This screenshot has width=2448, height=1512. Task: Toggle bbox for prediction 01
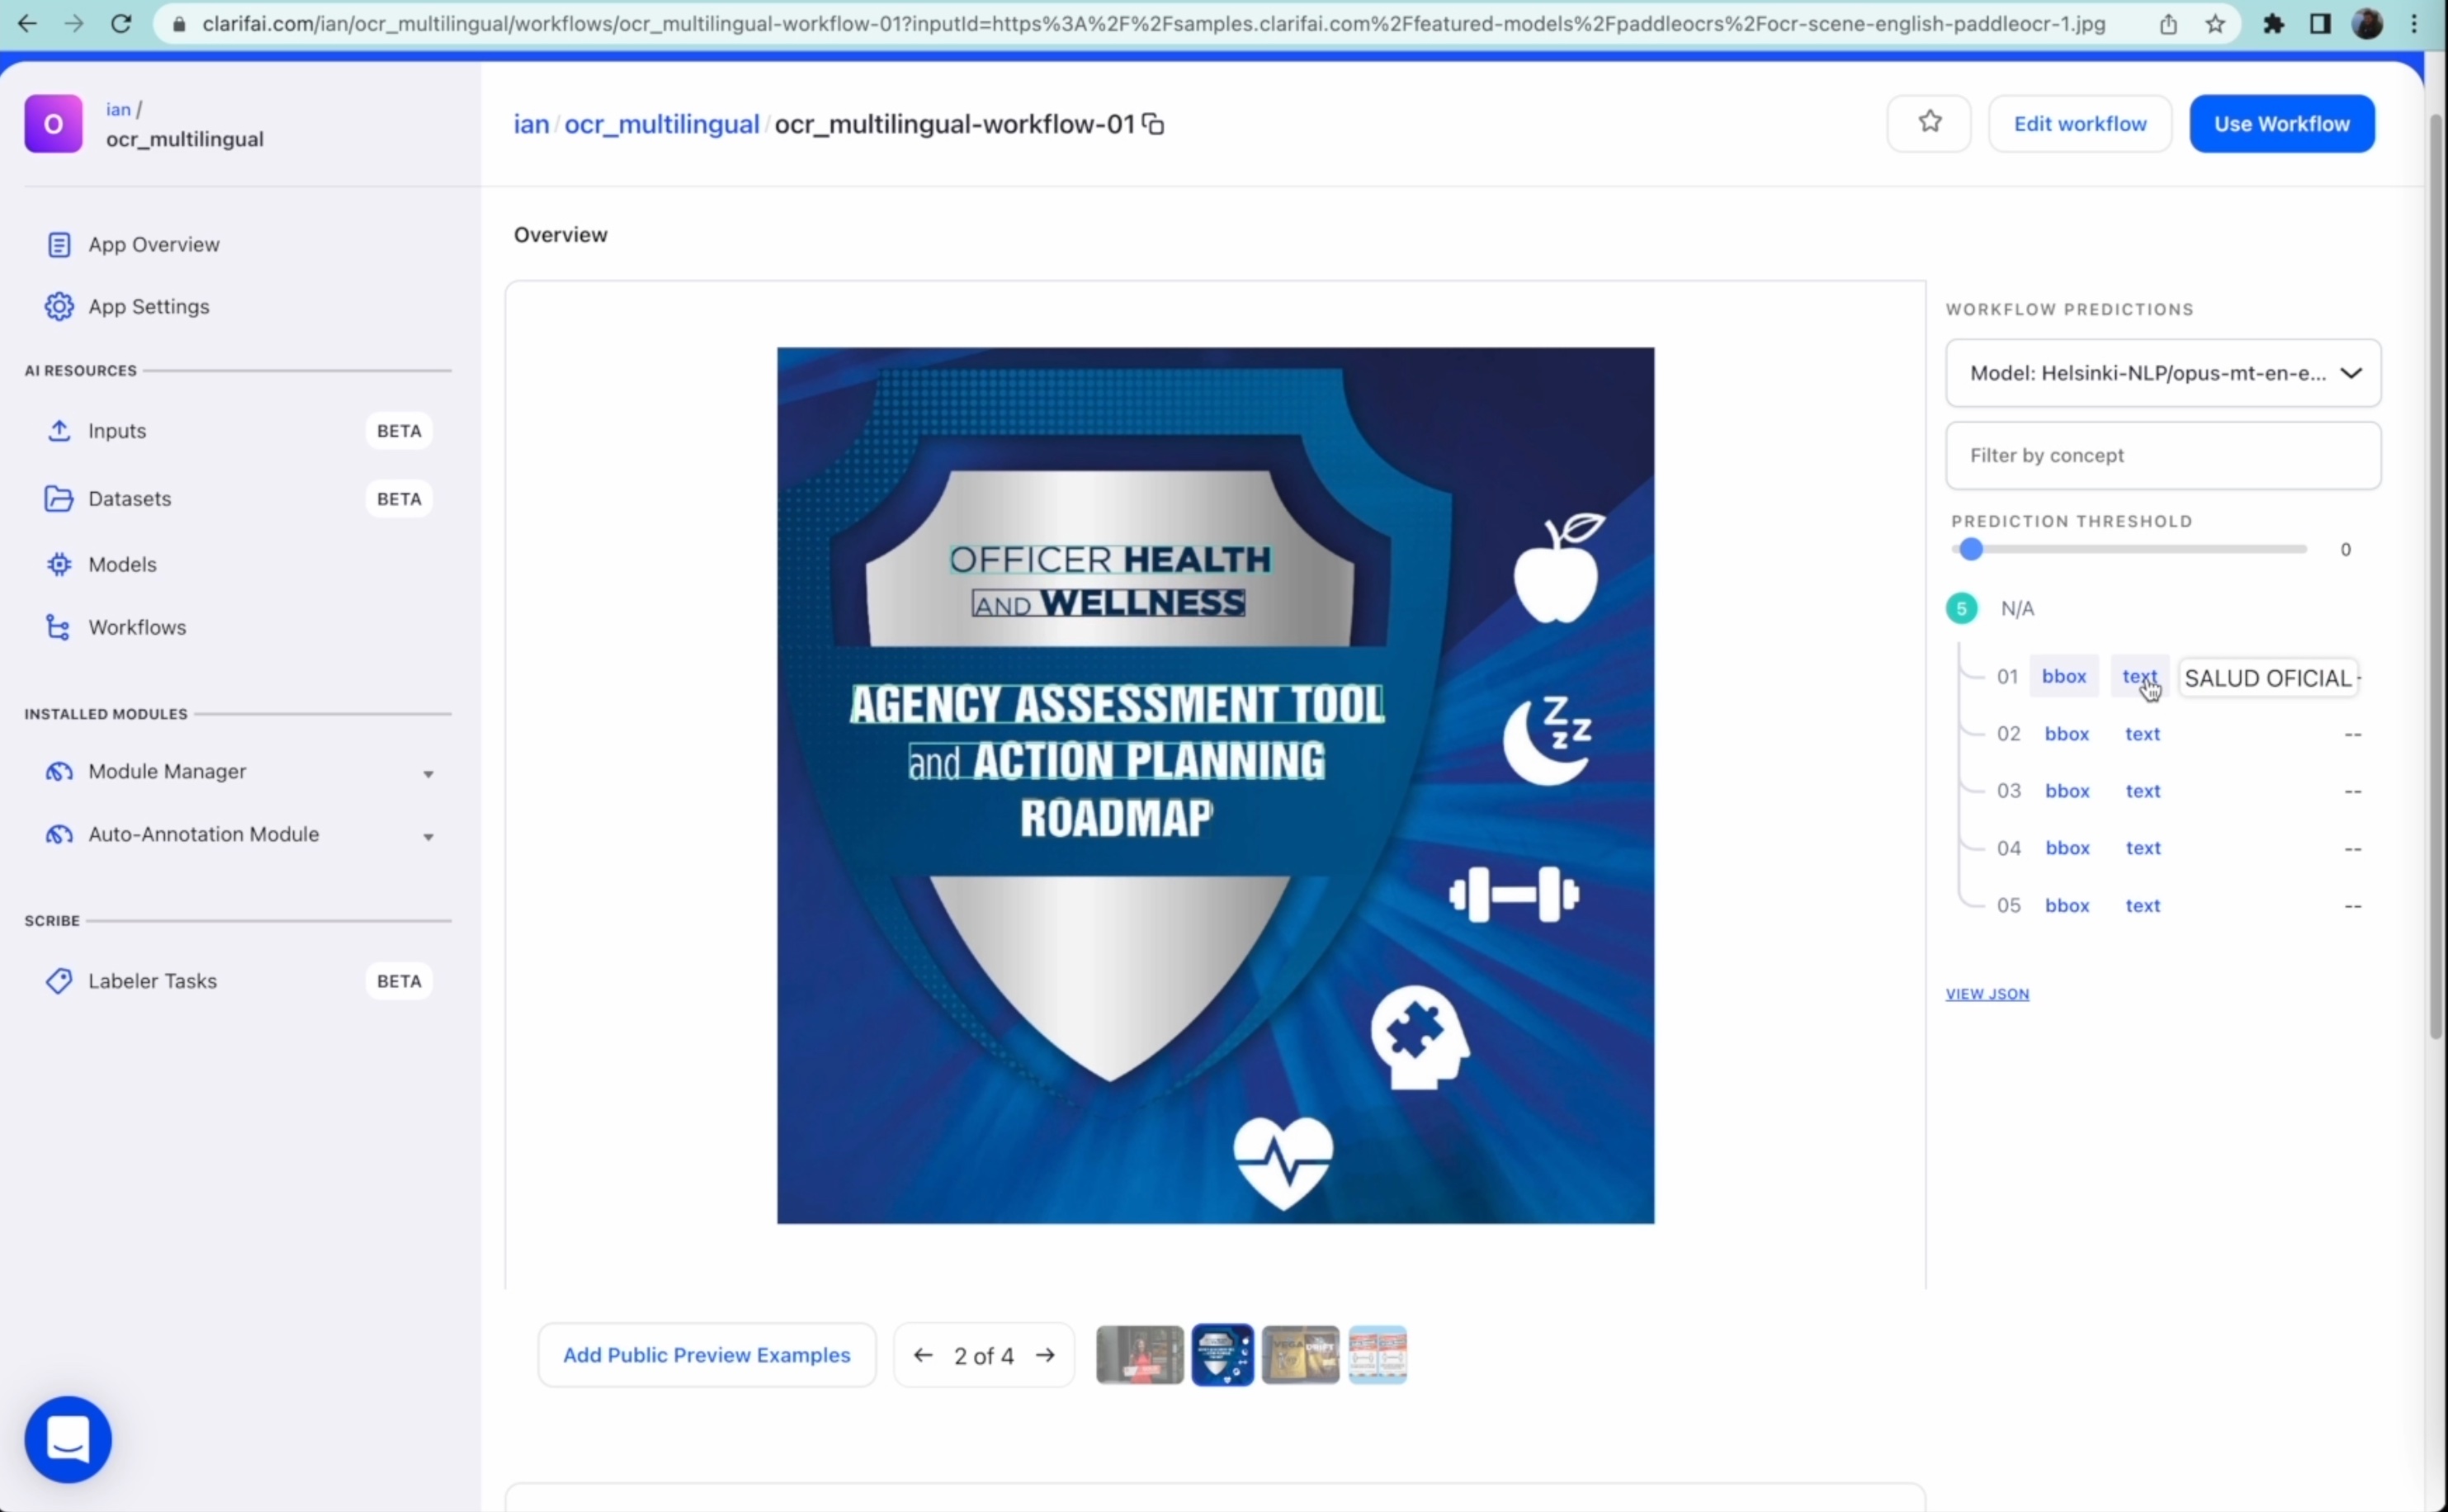[2063, 677]
